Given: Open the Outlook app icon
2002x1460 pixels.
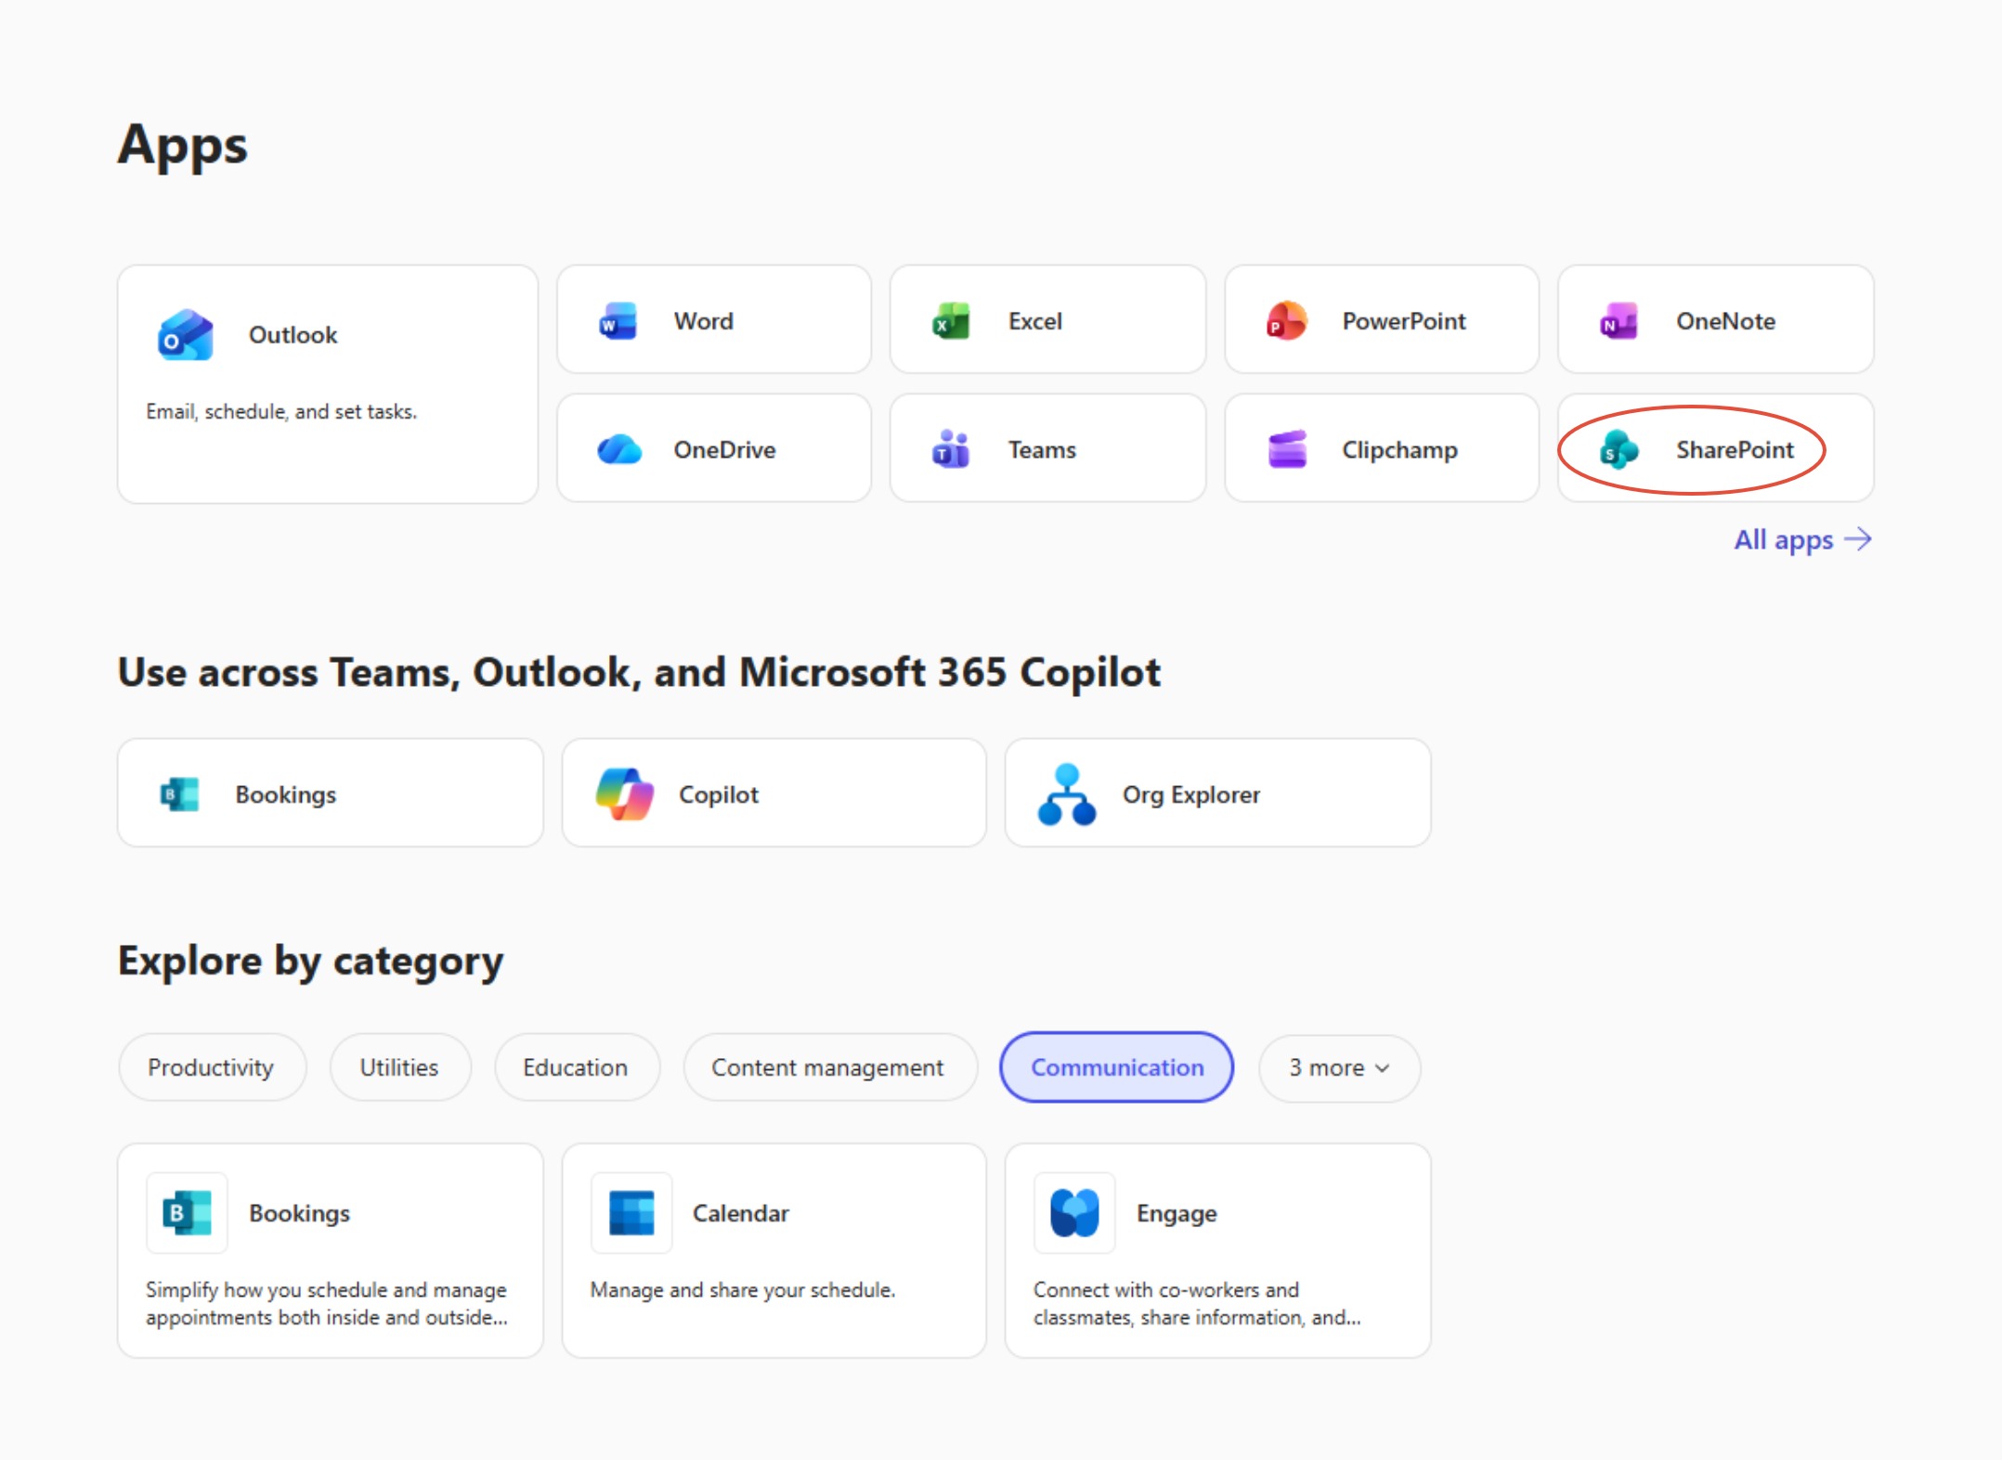Looking at the screenshot, I should click(186, 335).
